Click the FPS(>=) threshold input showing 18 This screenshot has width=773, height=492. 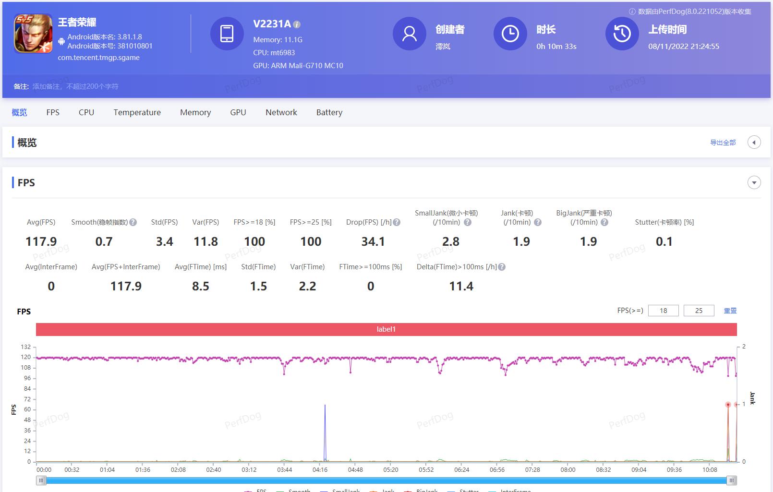tap(663, 311)
